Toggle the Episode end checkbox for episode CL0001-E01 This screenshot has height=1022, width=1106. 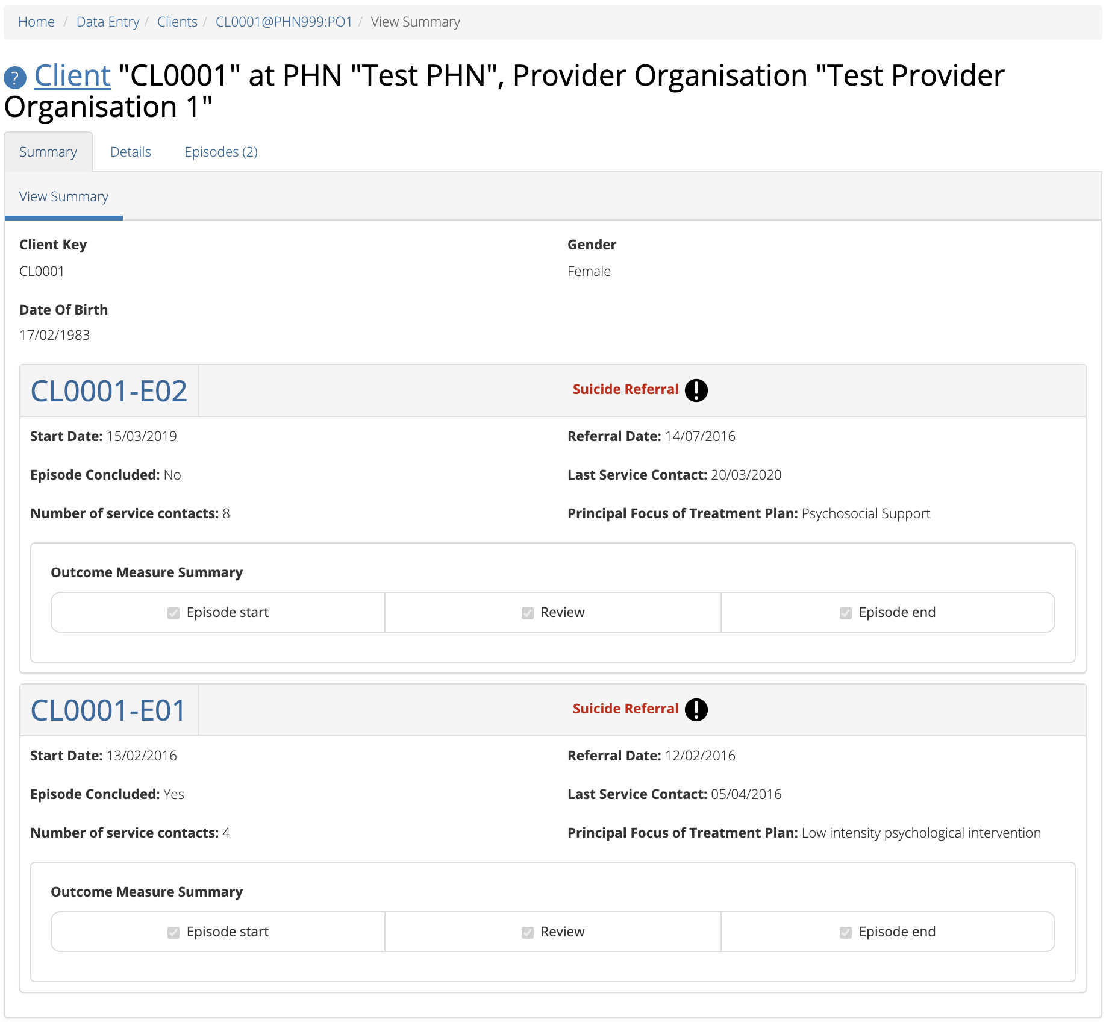(x=844, y=932)
